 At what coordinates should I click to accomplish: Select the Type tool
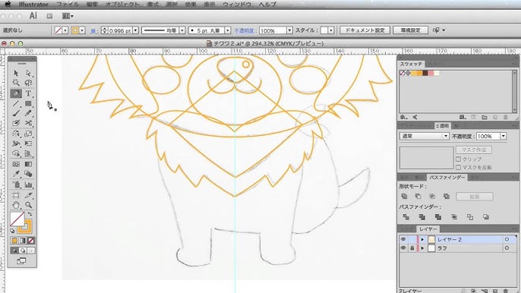tap(29, 93)
